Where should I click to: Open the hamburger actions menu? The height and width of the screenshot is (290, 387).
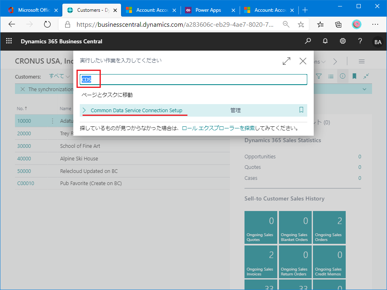[361, 61]
